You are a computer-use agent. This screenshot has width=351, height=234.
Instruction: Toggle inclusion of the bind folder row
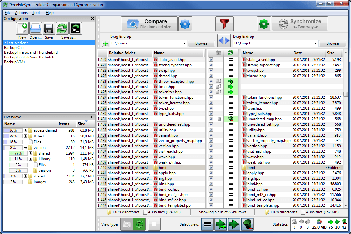211,167
